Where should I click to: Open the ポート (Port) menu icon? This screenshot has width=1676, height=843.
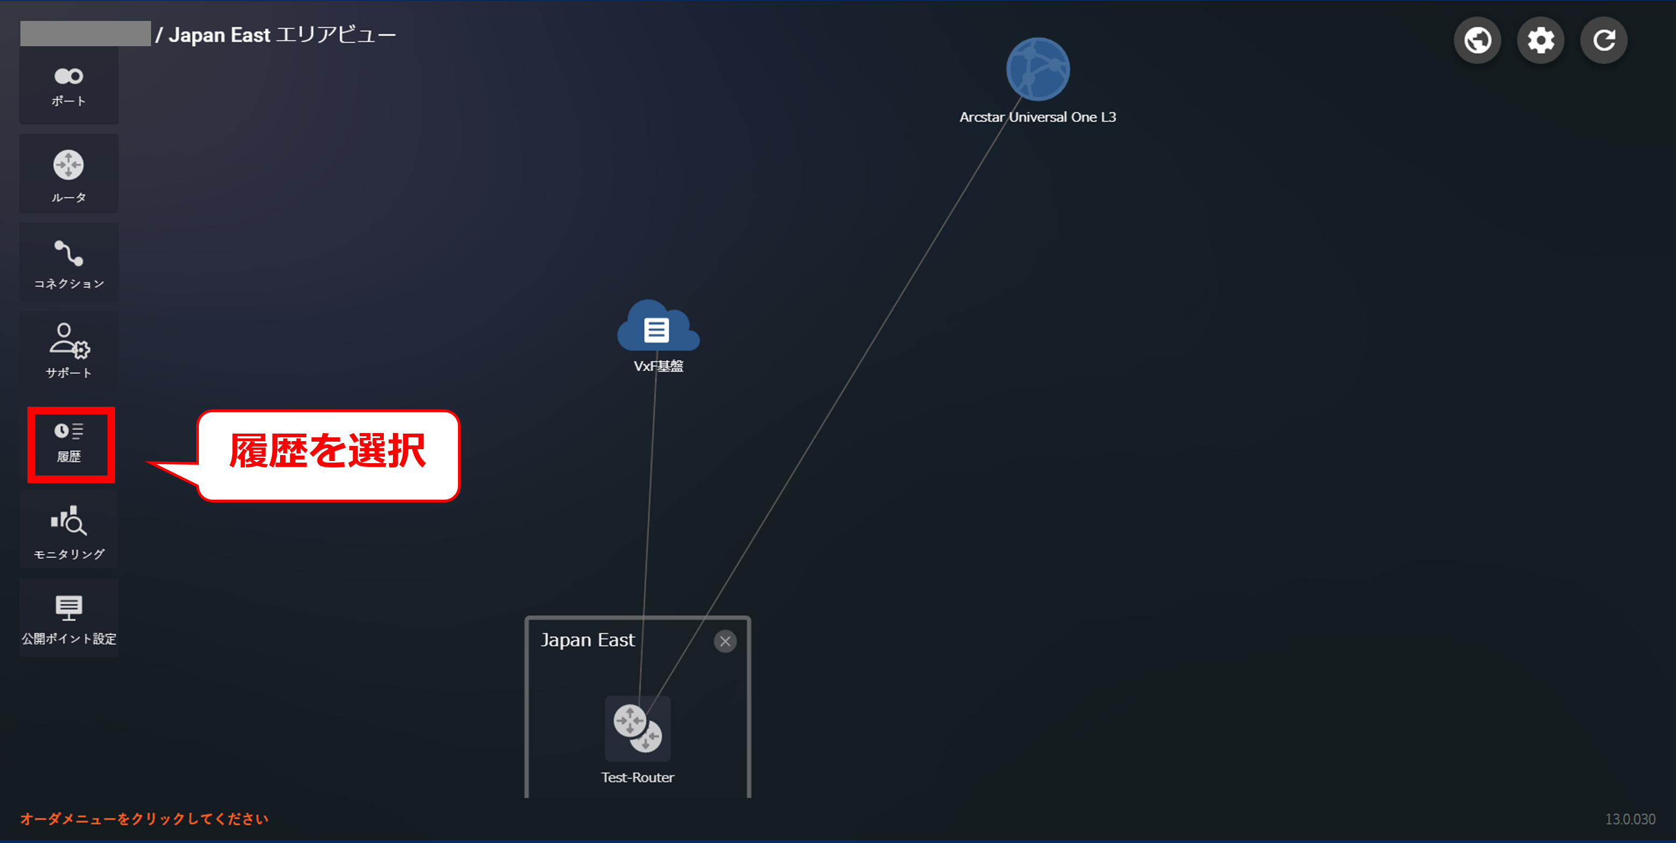pyautogui.click(x=68, y=85)
